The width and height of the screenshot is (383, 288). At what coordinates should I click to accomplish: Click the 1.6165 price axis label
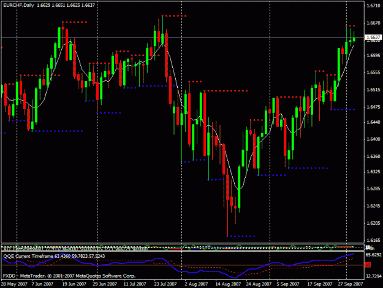point(373,240)
